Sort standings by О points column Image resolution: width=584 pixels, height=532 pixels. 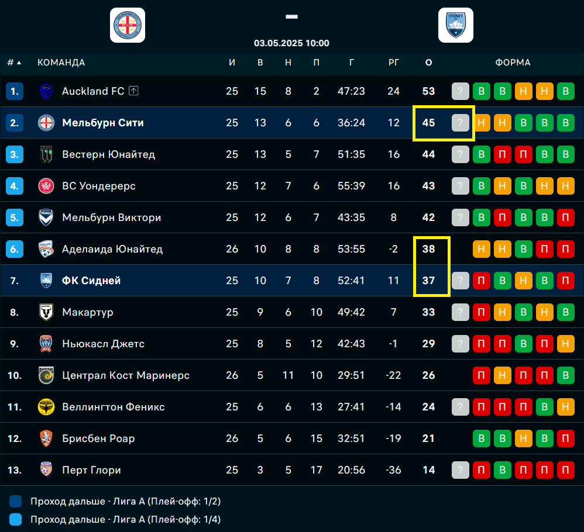pos(429,63)
